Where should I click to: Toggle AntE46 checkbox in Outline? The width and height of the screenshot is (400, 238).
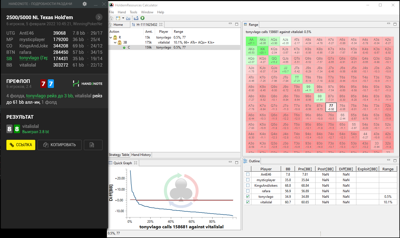pos(248,174)
